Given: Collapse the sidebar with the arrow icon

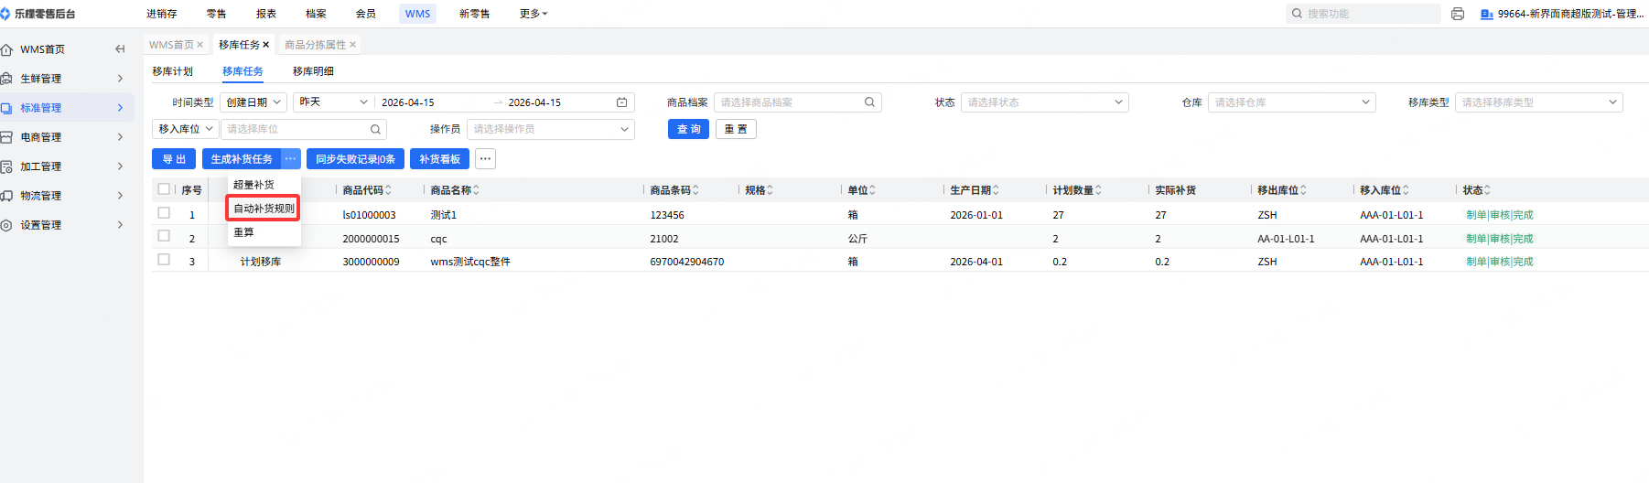Looking at the screenshot, I should (120, 49).
